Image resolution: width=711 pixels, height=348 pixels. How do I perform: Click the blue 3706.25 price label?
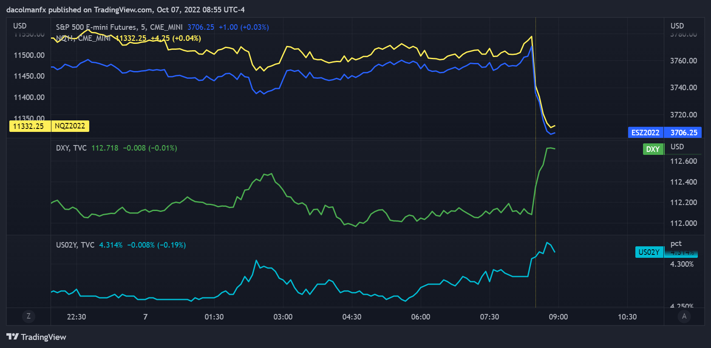point(683,132)
